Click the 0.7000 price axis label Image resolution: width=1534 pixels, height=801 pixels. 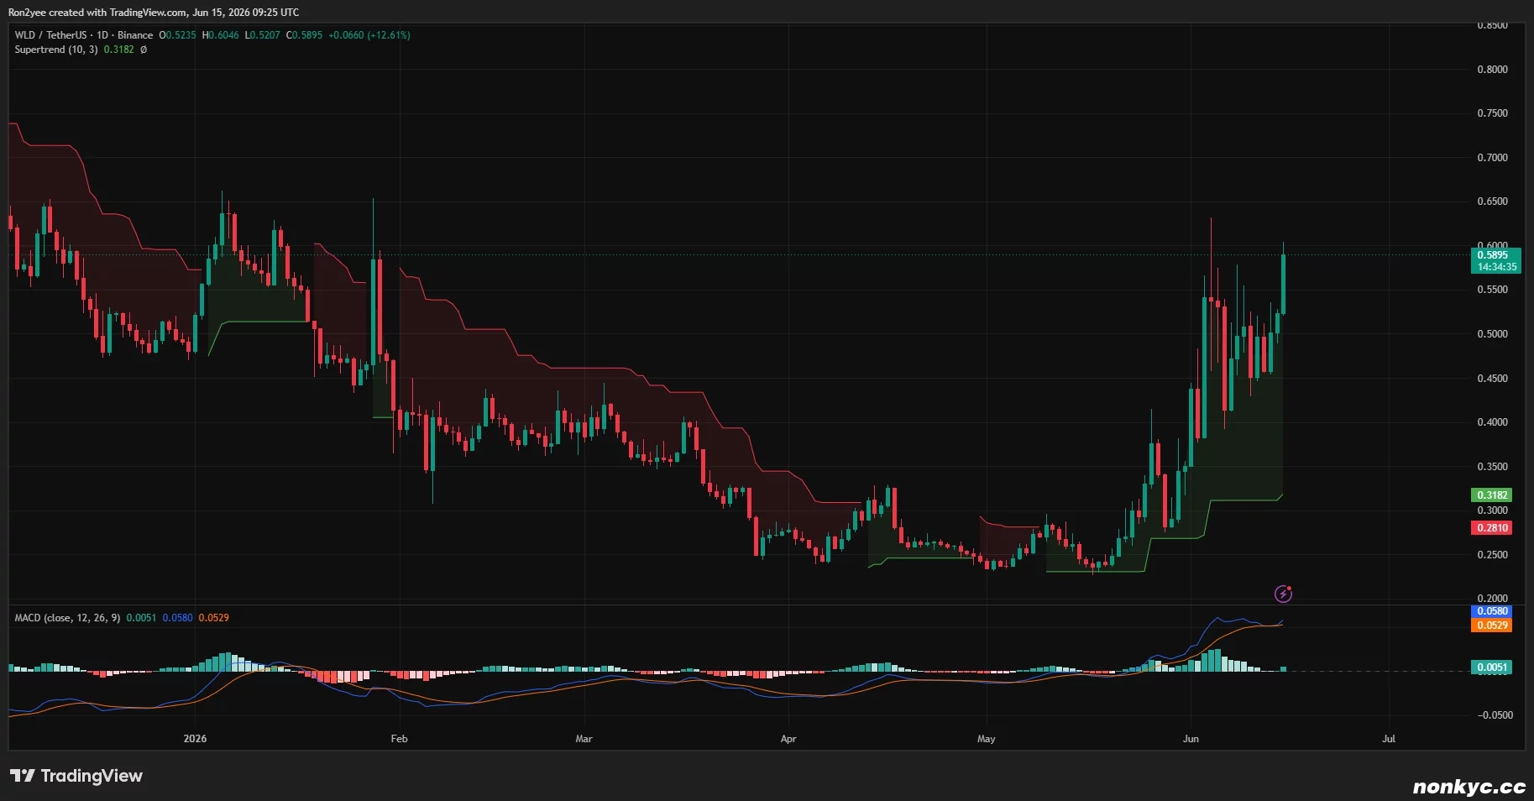(x=1492, y=158)
